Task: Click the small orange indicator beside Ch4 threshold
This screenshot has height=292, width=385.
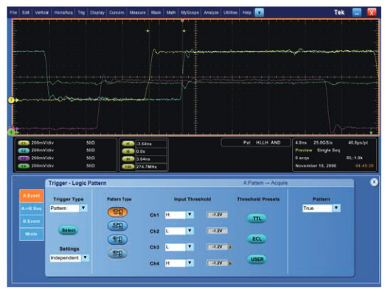Action: click(230, 263)
